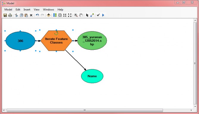Click the Full Extent icon
The height and width of the screenshot is (114, 199).
60,15
